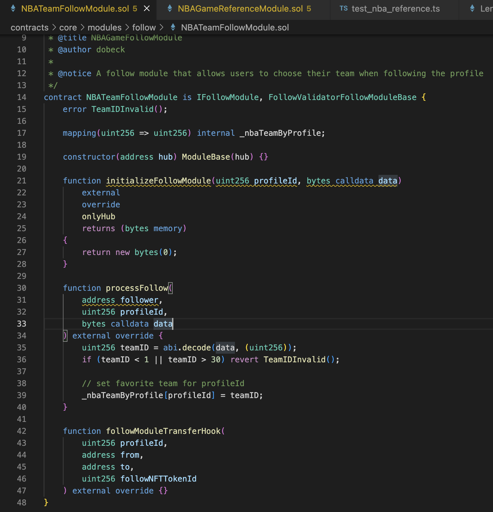Click '@notice' tag in the doc comment
Image resolution: width=493 pixels, height=512 pixels.
[74, 74]
